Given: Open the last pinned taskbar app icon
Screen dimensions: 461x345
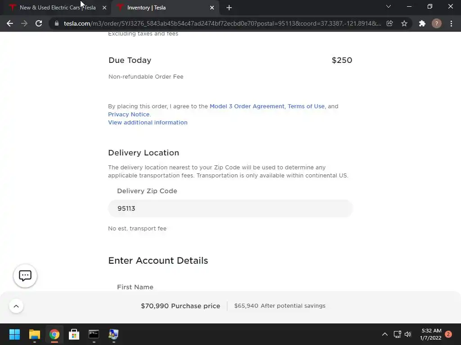Looking at the screenshot, I should 113,334.
